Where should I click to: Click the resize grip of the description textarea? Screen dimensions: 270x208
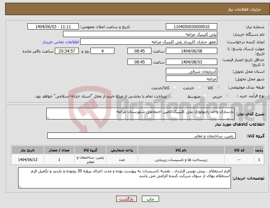[x=48, y=118]
